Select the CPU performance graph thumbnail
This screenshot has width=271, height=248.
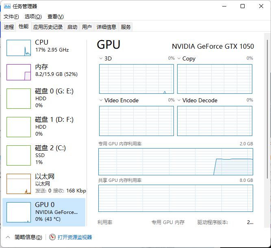(x=19, y=48)
